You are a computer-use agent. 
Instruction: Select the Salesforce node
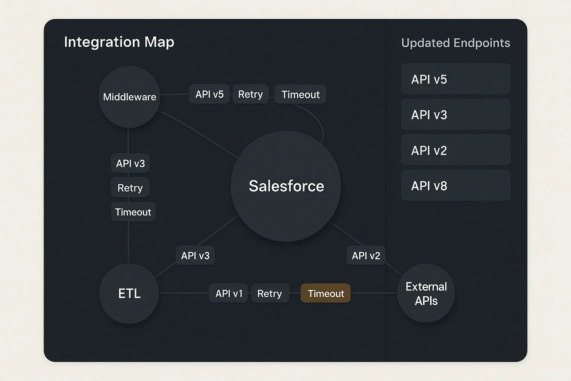coord(286,186)
